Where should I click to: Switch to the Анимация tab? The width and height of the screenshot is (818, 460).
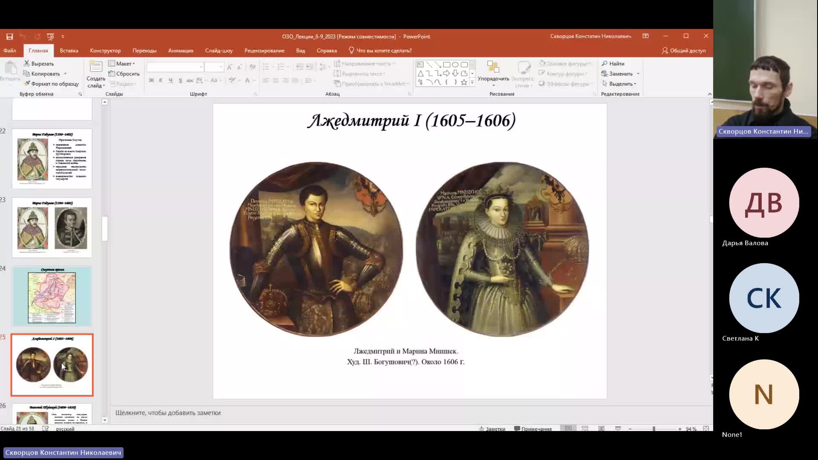[181, 51]
